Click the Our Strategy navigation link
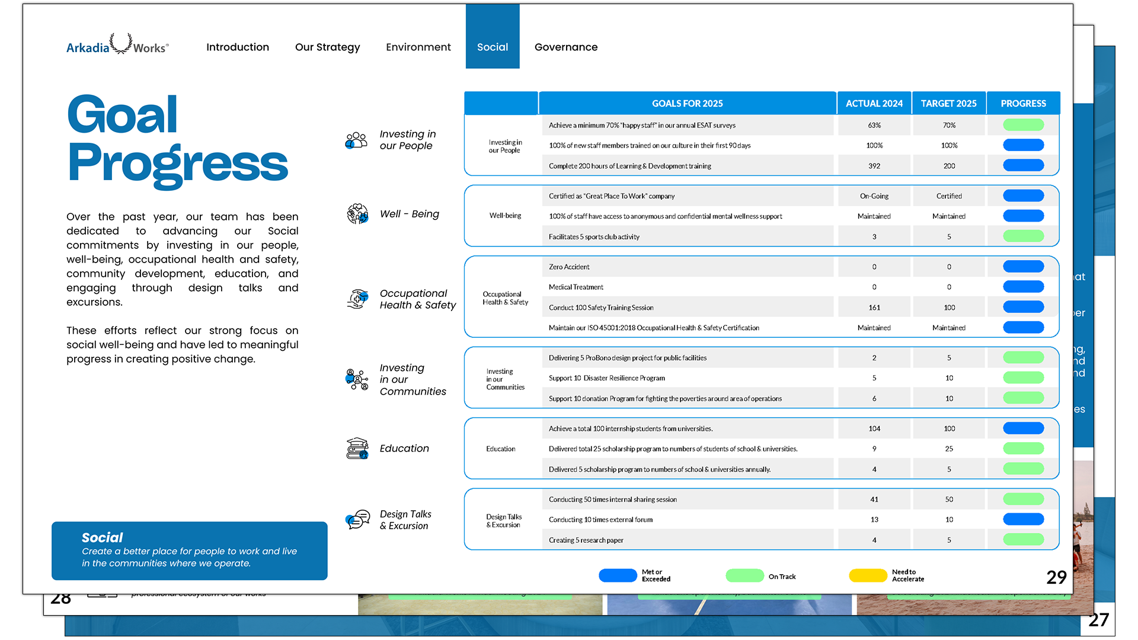Viewport: 1138px width, 640px height. [328, 47]
